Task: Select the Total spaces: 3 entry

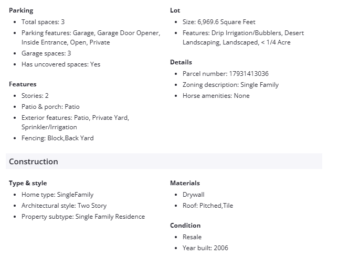Action: tap(43, 22)
